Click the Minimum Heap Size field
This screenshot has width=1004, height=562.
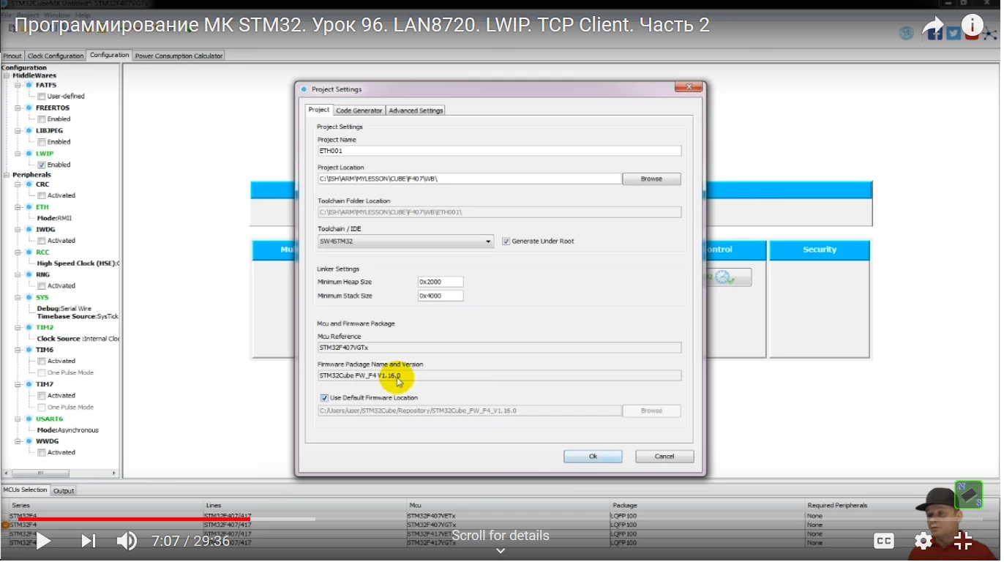coord(441,282)
